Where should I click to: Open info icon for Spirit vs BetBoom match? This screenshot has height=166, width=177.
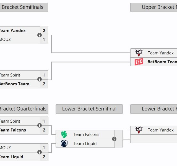(x=40, y=79)
